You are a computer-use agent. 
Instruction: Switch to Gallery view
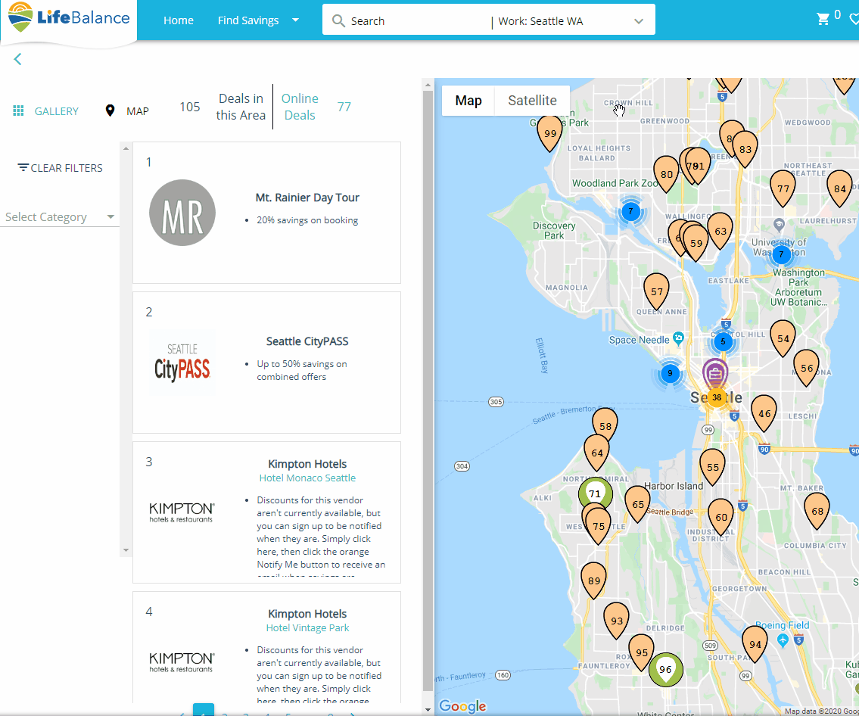tap(57, 111)
